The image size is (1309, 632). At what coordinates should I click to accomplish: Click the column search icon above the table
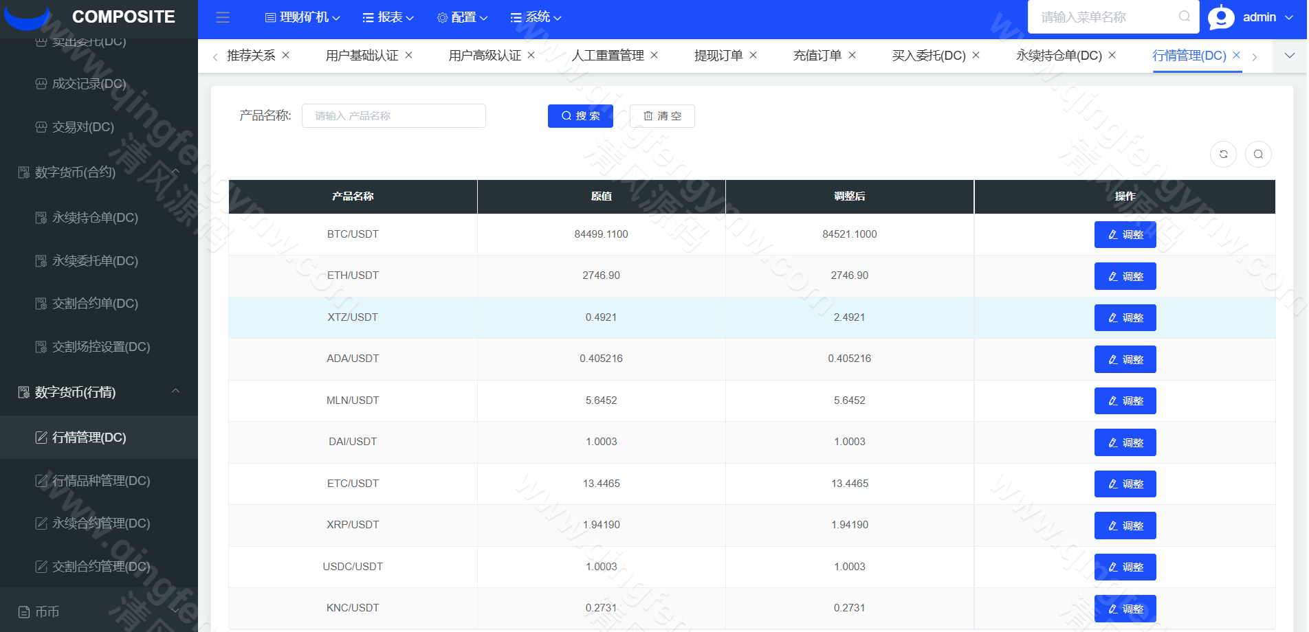(x=1258, y=154)
